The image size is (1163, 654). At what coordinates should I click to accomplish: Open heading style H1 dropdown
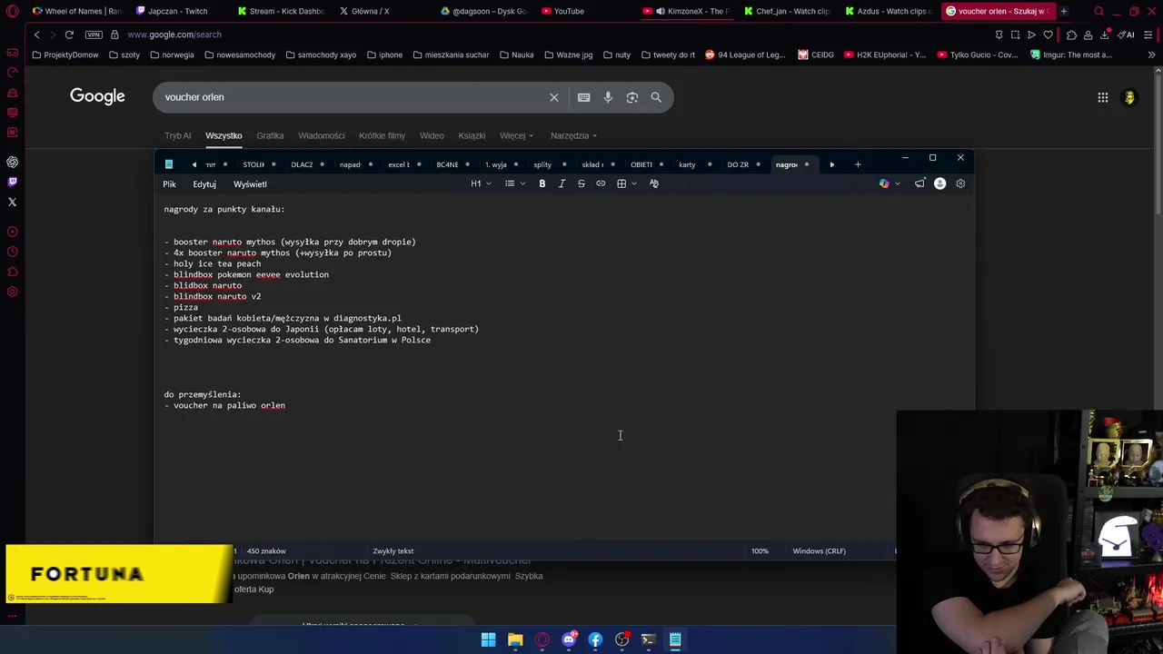pos(481,183)
